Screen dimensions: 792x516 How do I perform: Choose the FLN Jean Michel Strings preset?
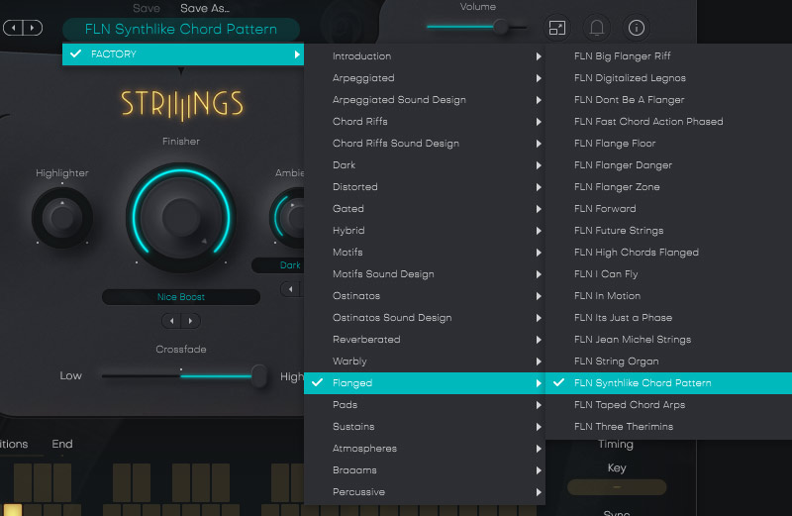632,340
